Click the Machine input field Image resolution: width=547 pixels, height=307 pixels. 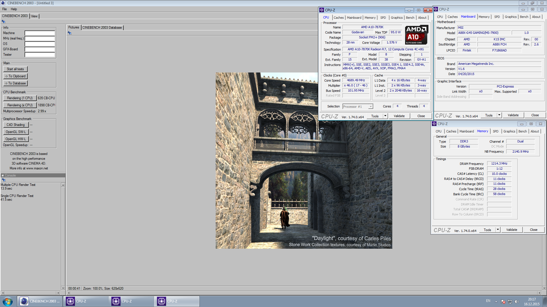point(40,33)
